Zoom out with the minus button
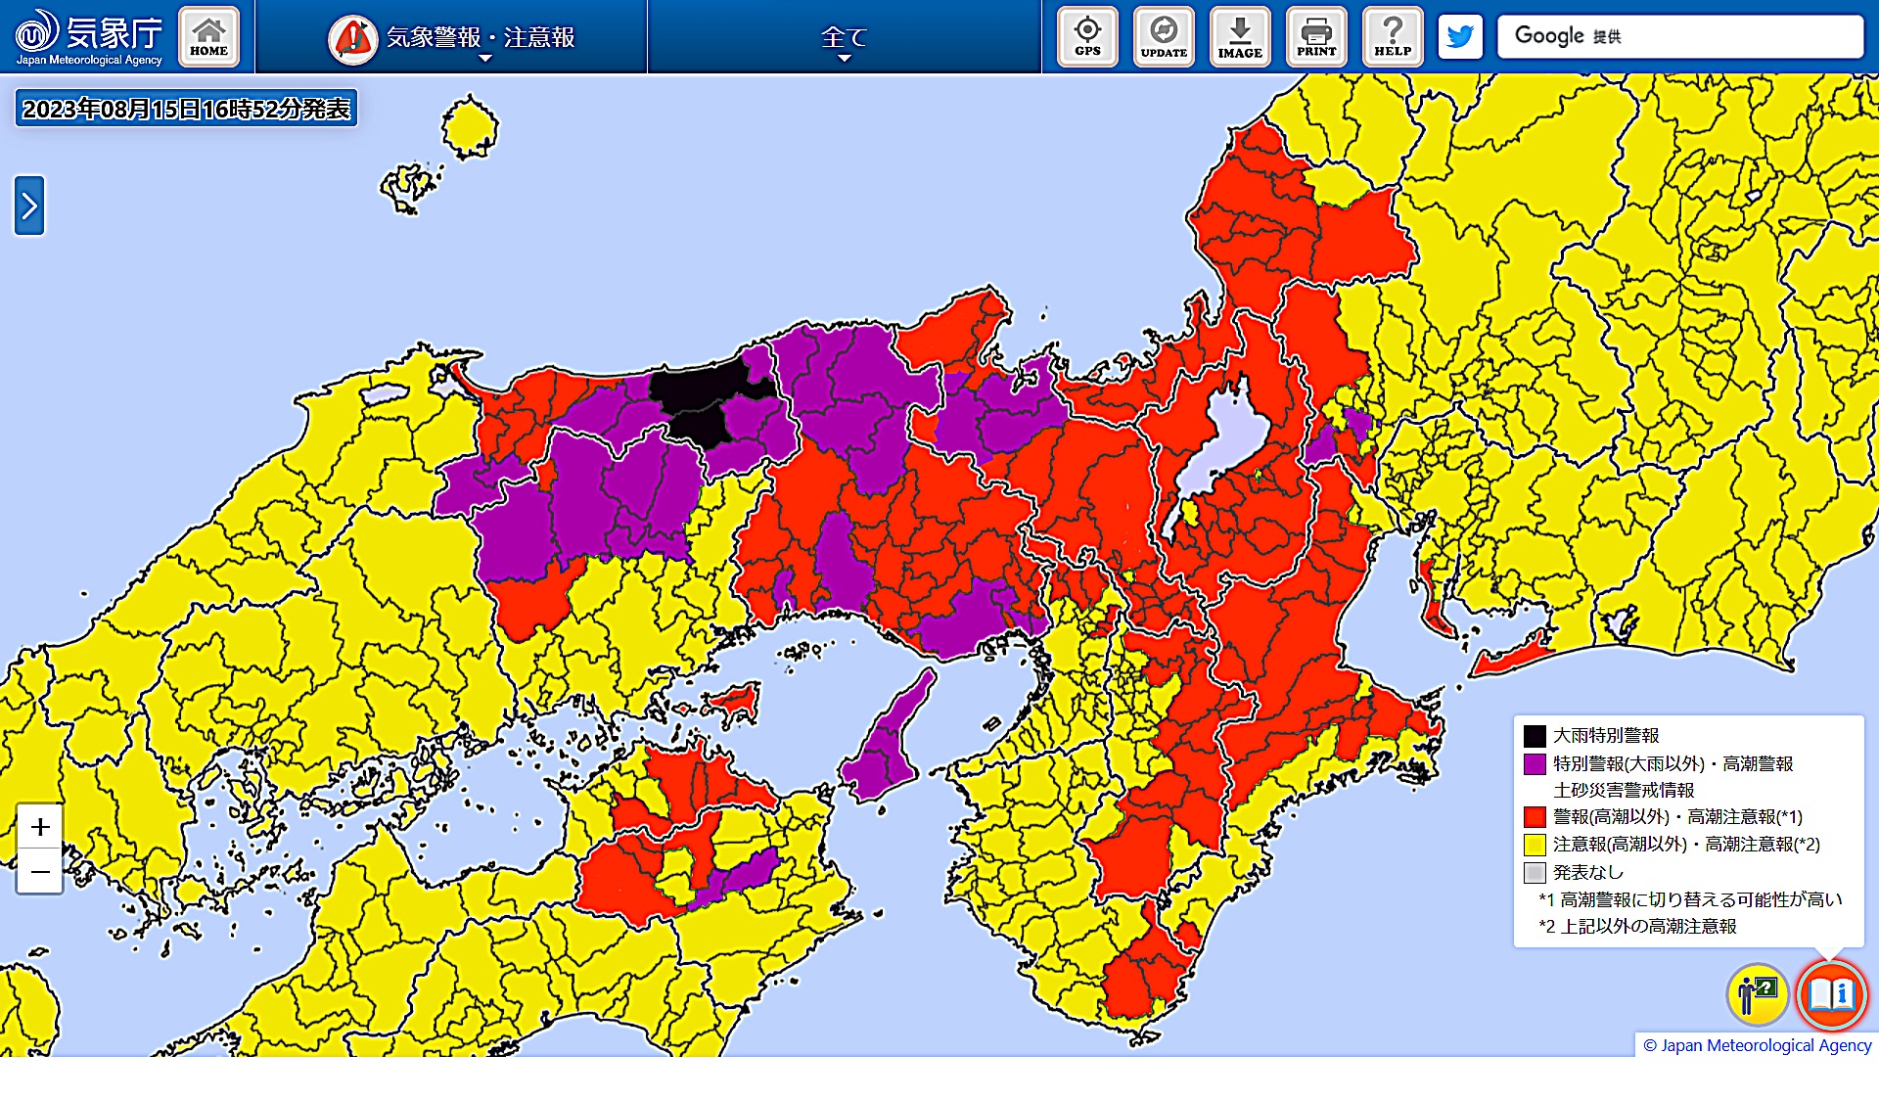The image size is (1879, 1101). tap(40, 871)
